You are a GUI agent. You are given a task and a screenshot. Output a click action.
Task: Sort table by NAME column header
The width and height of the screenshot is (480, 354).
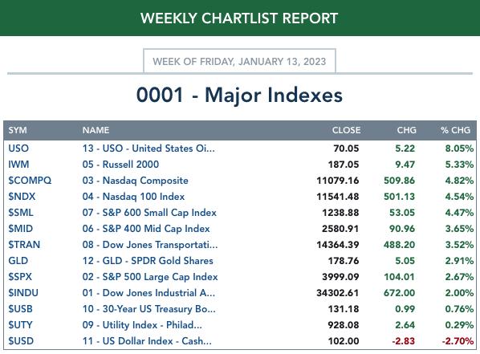tap(96, 130)
